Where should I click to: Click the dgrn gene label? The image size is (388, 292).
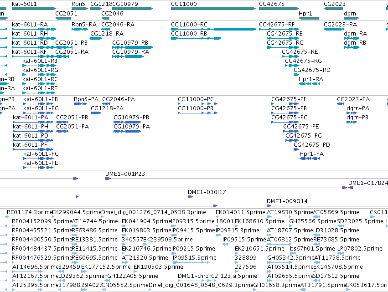[x=350, y=13]
